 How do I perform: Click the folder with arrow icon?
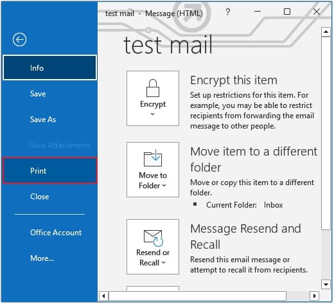153,158
